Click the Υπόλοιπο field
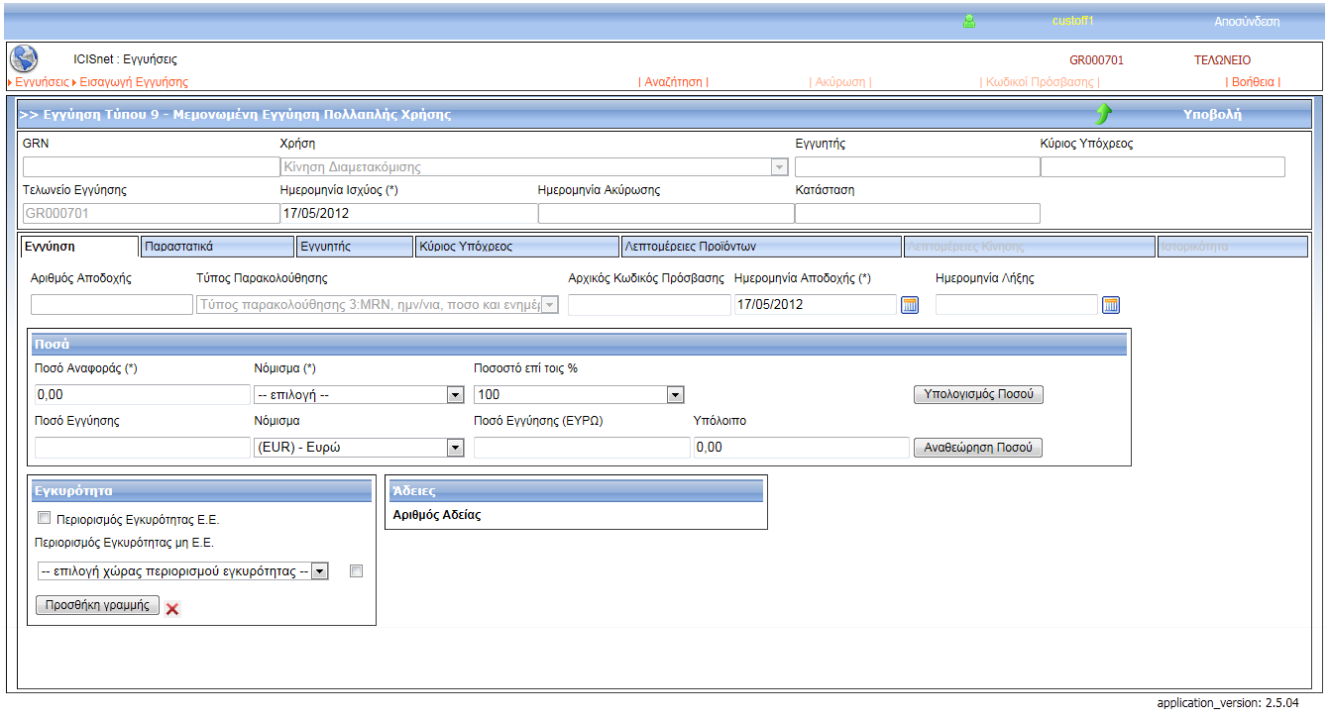Screen dimensions: 1329x719 click(x=802, y=448)
